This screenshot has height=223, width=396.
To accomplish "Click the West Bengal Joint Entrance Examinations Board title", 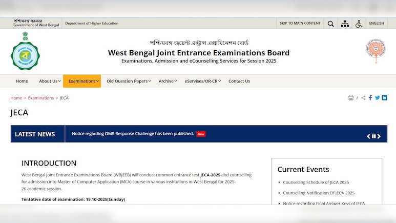I will pyautogui.click(x=199, y=53).
